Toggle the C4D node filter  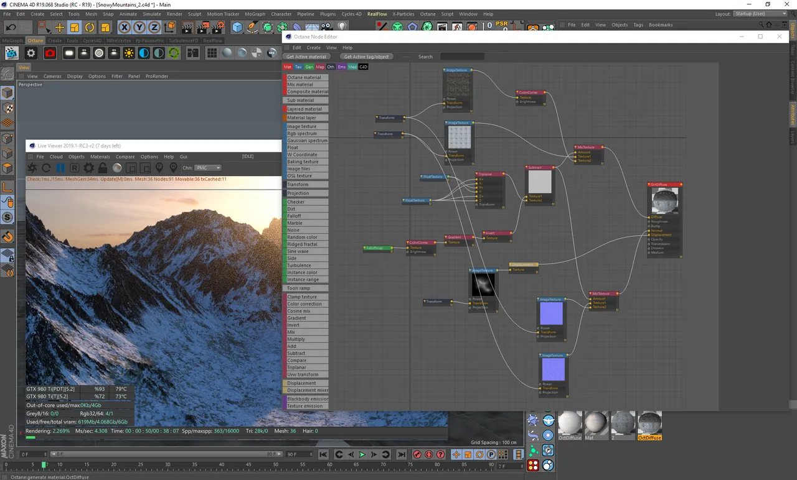tap(363, 67)
